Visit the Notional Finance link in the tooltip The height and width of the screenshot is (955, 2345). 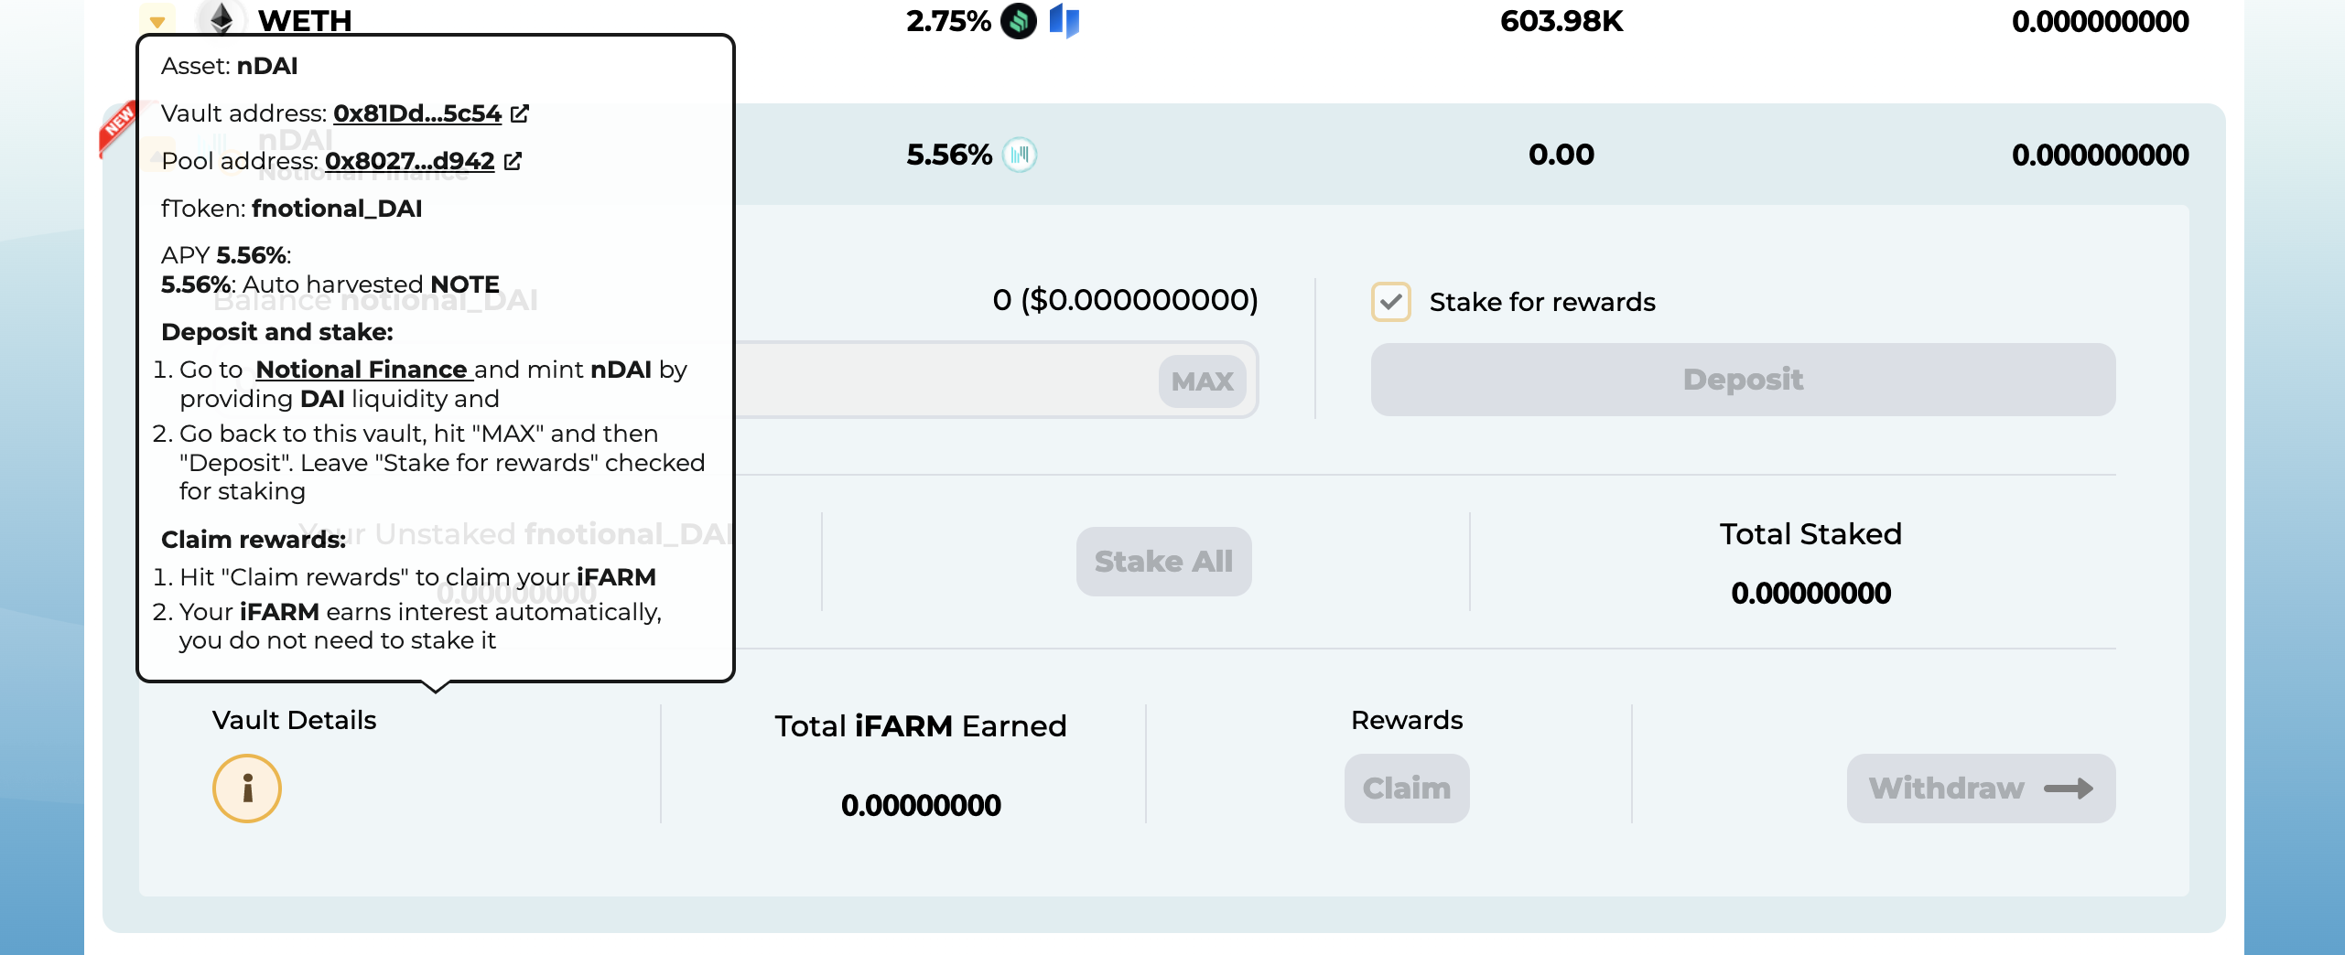362,370
